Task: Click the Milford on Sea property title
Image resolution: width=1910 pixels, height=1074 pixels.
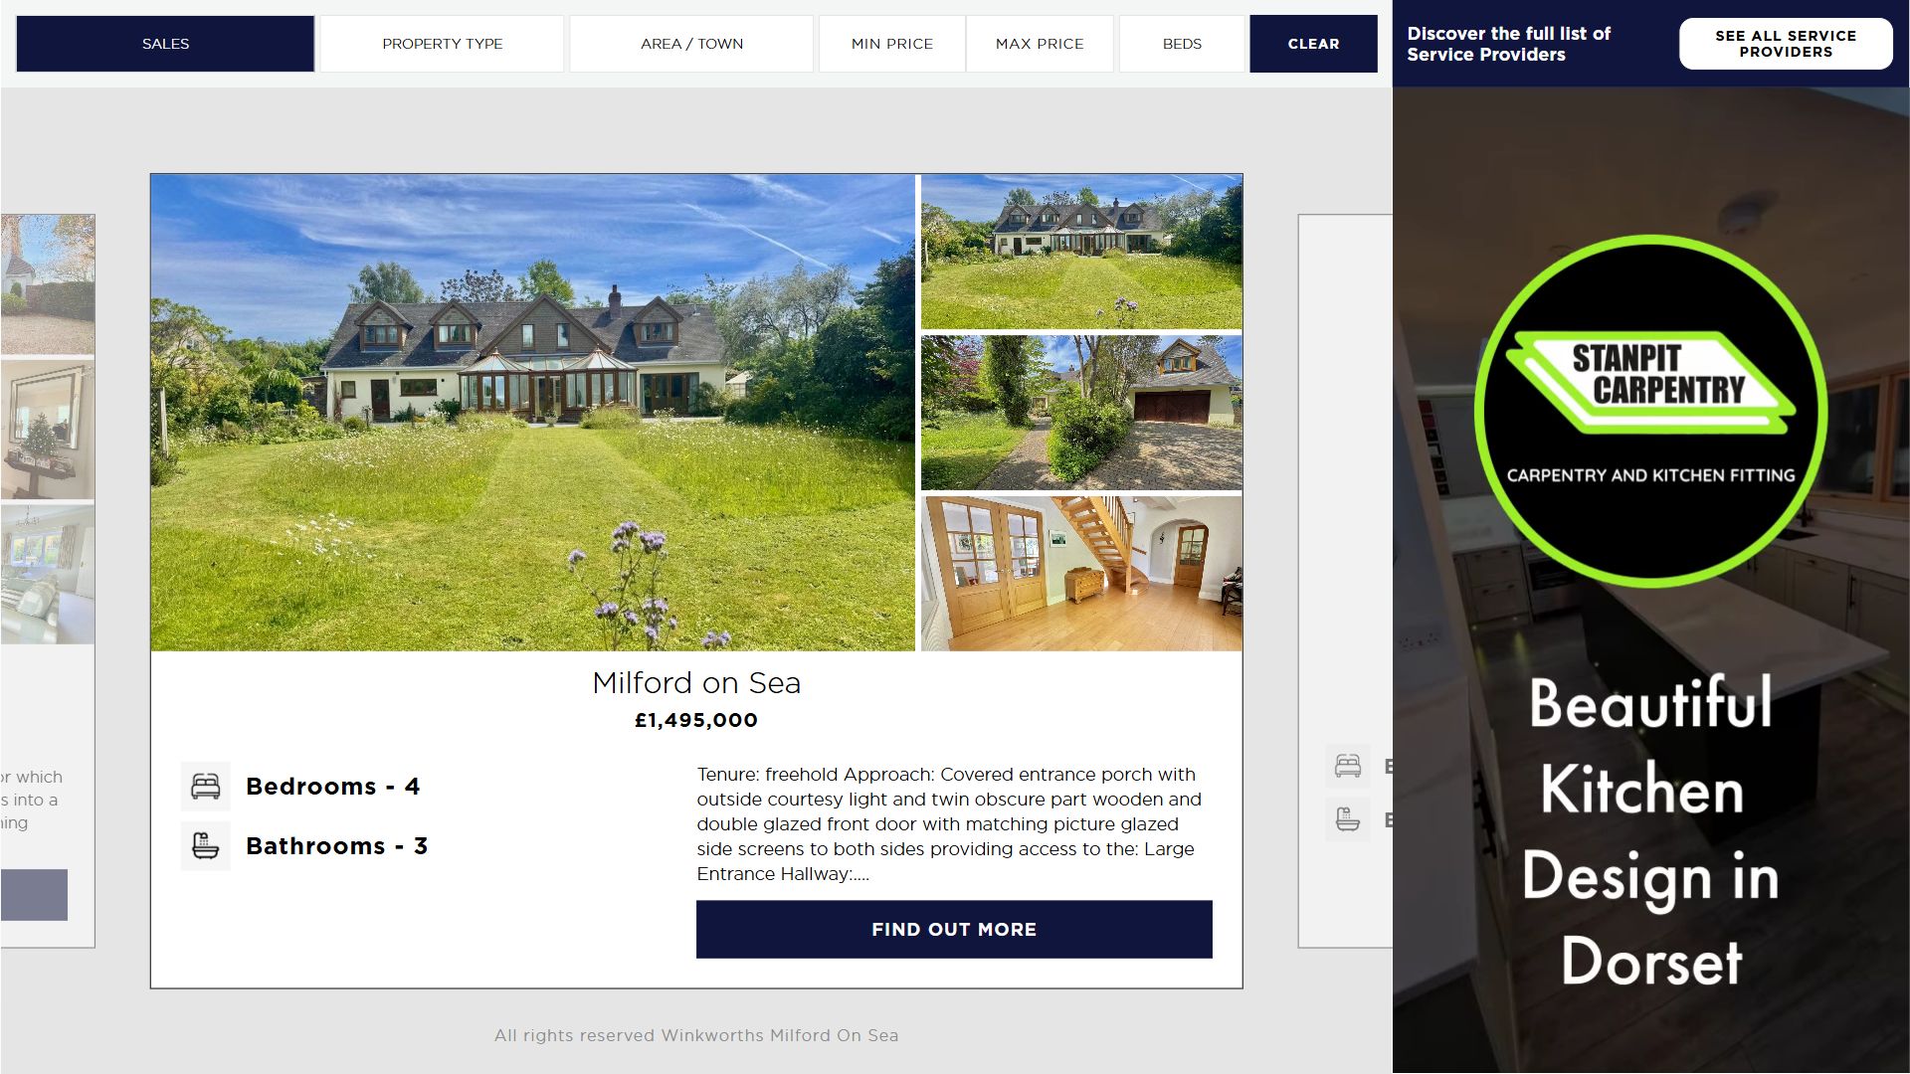Action: click(696, 683)
